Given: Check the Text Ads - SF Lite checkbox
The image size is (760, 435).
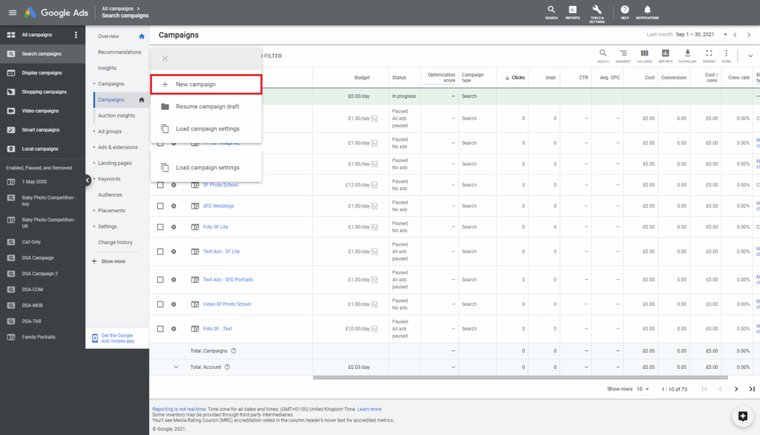Looking at the screenshot, I should pos(160,252).
